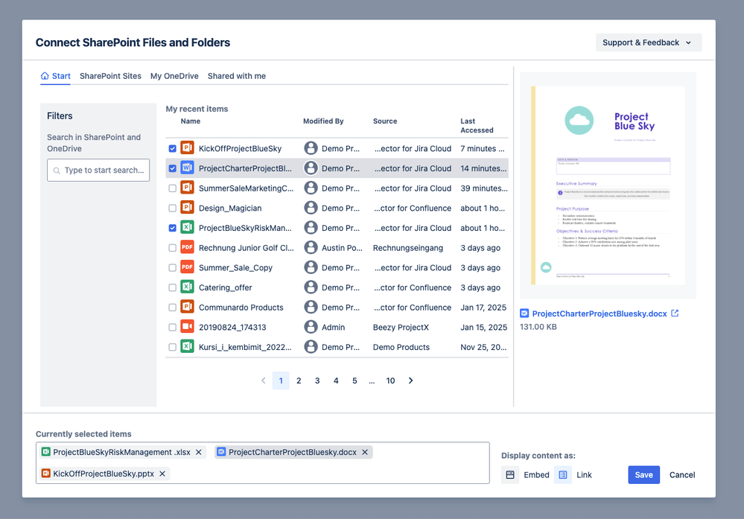The width and height of the screenshot is (744, 519).
Task: Check the 20190824_174313 checkbox
Action: (x=172, y=328)
